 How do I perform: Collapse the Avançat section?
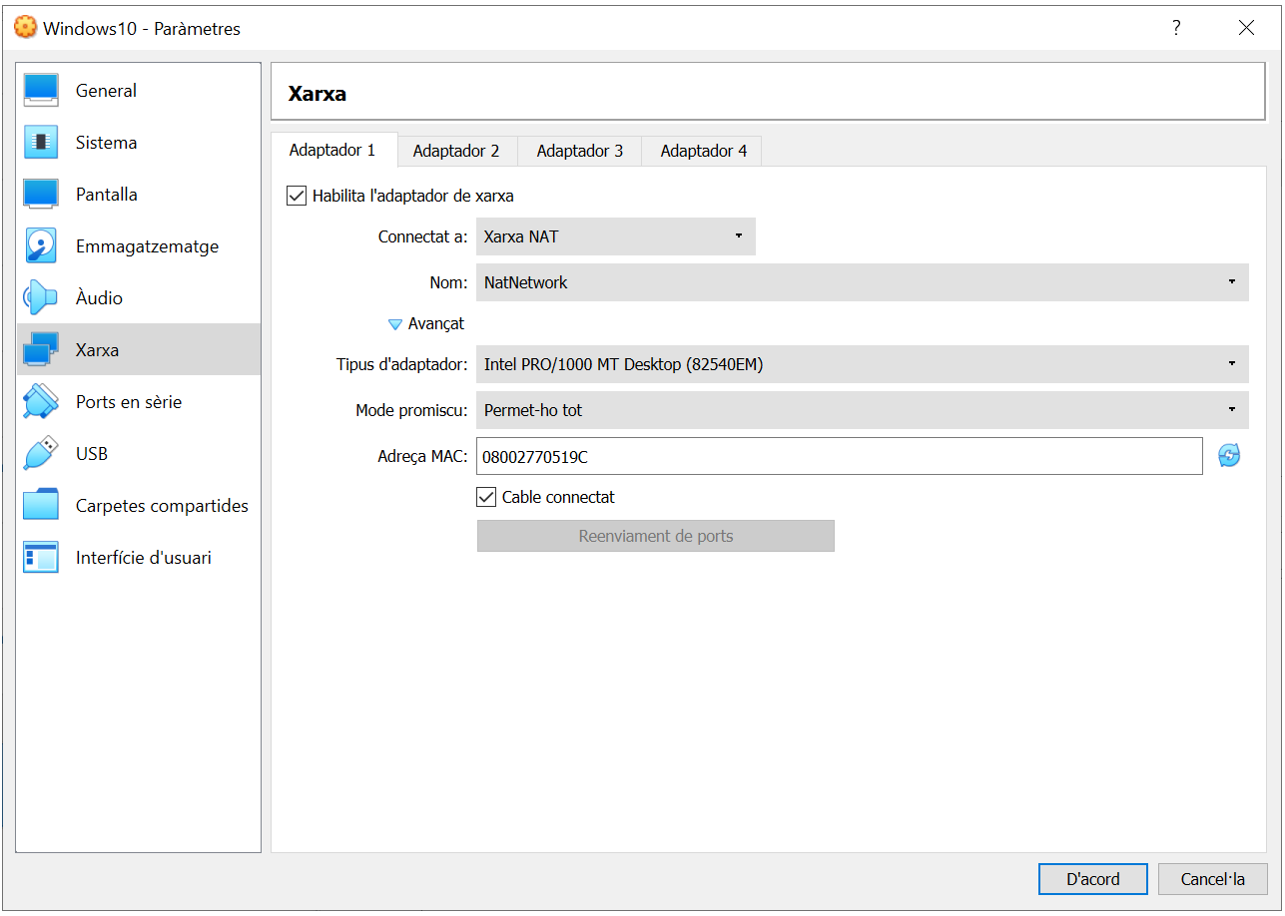pos(394,324)
